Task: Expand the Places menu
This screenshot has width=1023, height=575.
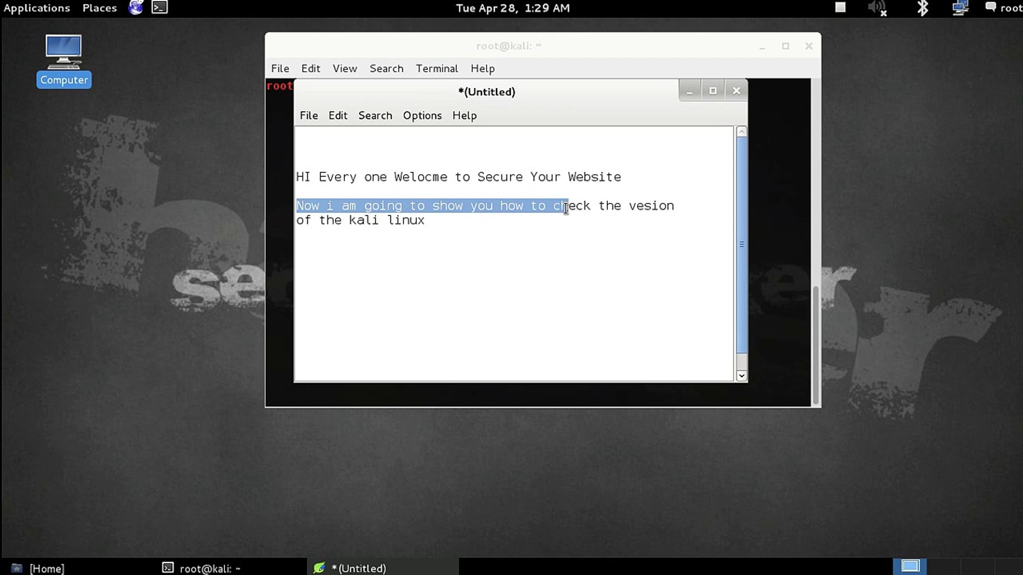Action: click(100, 8)
